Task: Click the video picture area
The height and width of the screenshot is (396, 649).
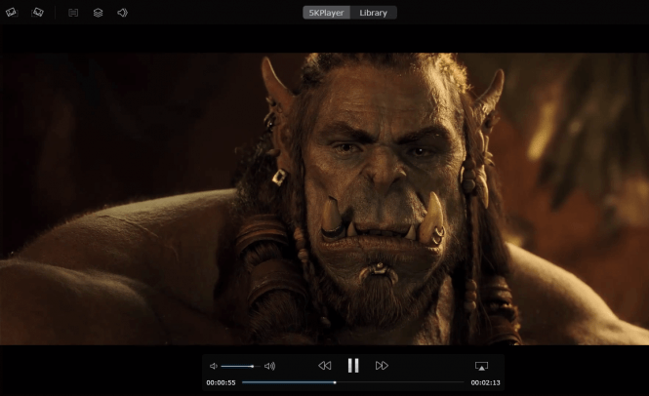Action: [x=324, y=199]
